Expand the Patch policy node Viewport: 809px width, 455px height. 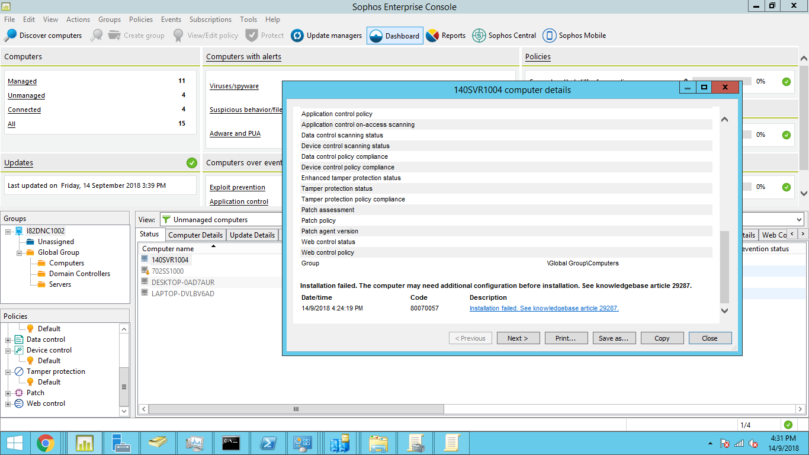8,393
